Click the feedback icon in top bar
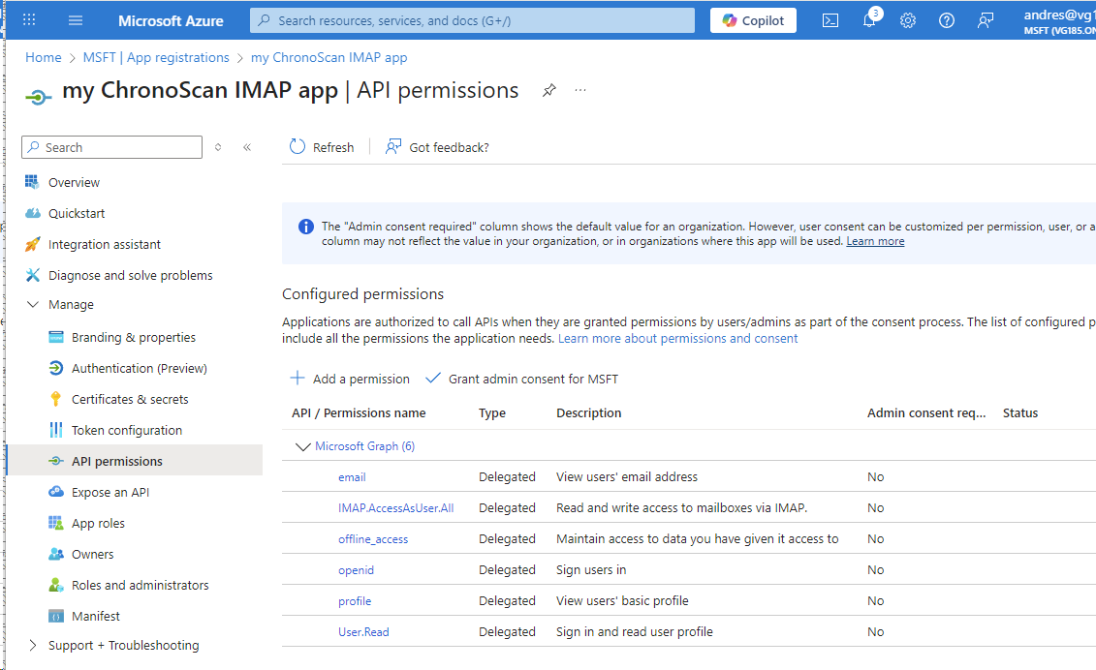 [x=986, y=20]
